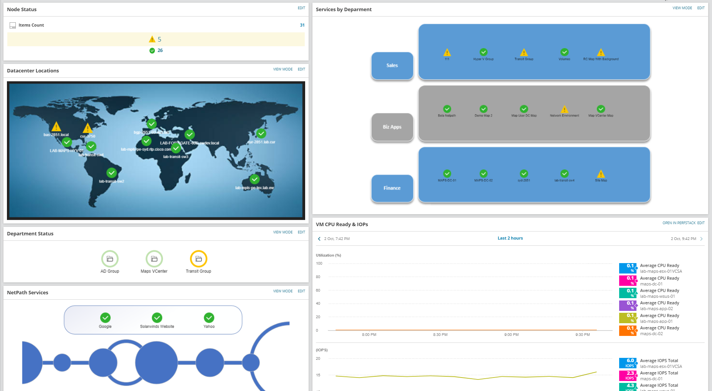Click the Finance department box
The height and width of the screenshot is (391, 712).
pyautogui.click(x=392, y=188)
